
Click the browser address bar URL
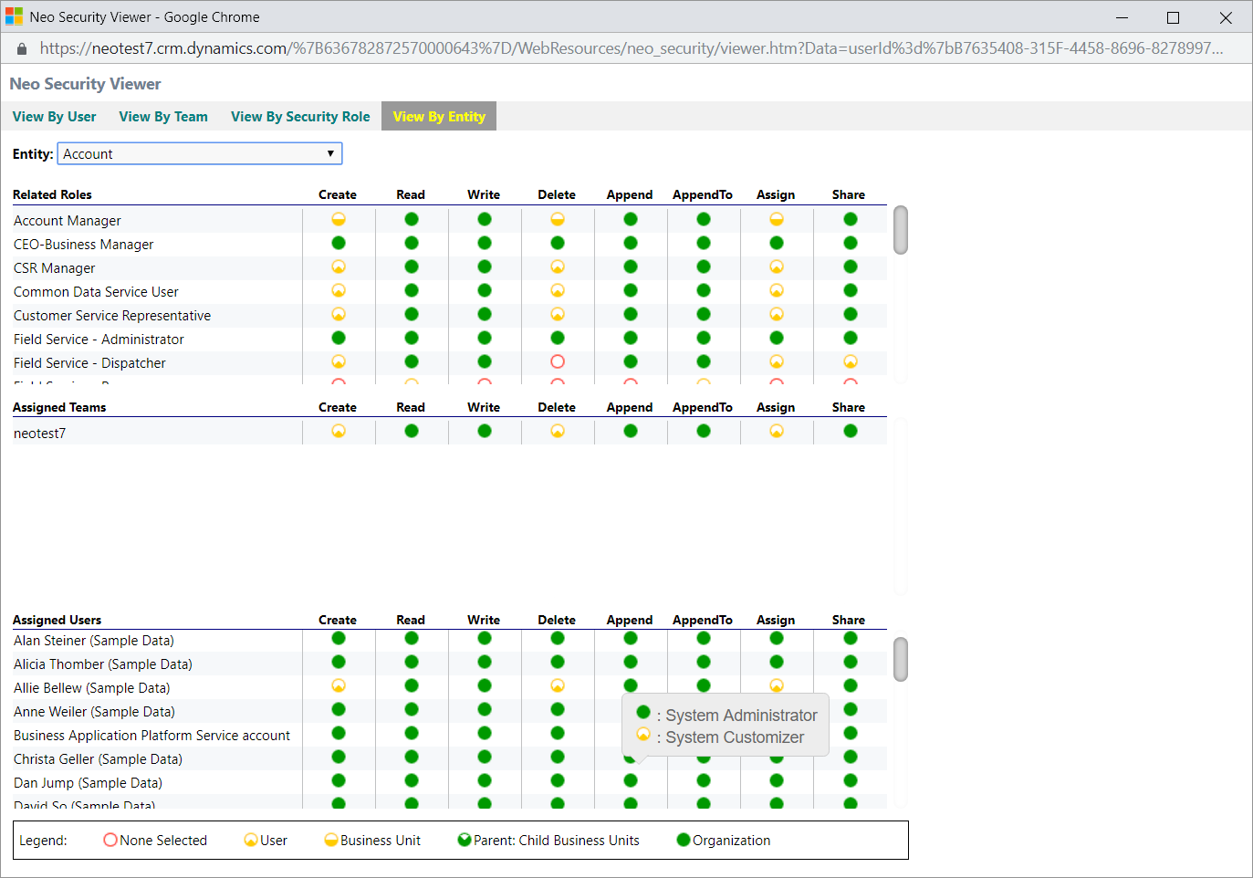click(632, 48)
